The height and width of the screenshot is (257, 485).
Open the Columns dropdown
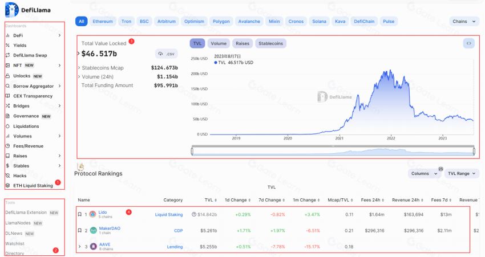click(424, 174)
